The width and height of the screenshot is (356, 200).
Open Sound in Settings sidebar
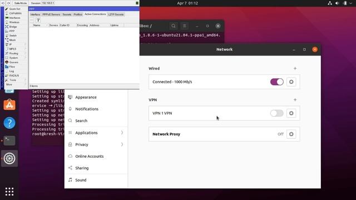coord(96,180)
